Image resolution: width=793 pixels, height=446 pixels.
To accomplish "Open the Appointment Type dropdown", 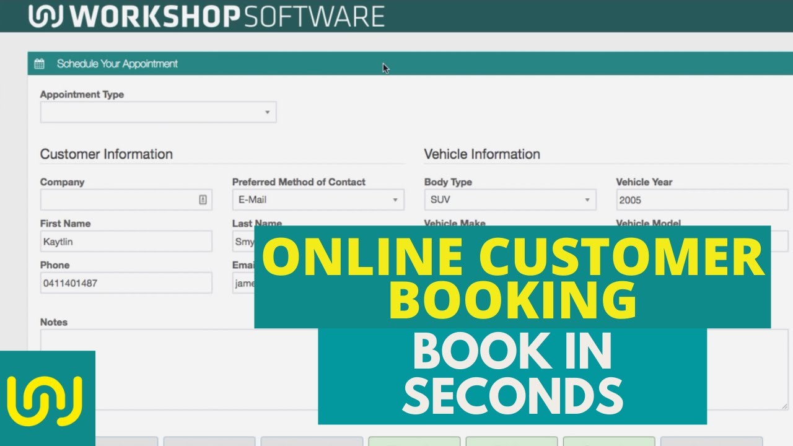I will click(x=158, y=112).
